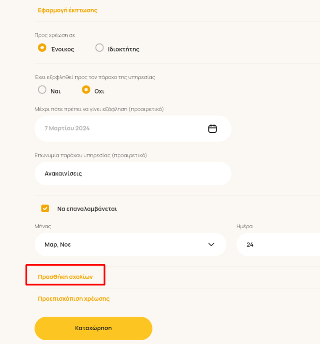Expand Προσθήκη σχολίων section
320x344 pixels.
click(65, 277)
